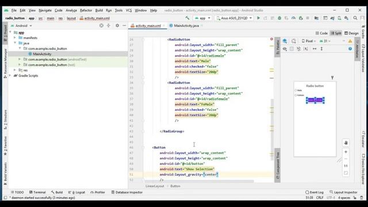Click the Search Everywhere magnifier icon
The width and height of the screenshot is (368, 207).
[355, 18]
